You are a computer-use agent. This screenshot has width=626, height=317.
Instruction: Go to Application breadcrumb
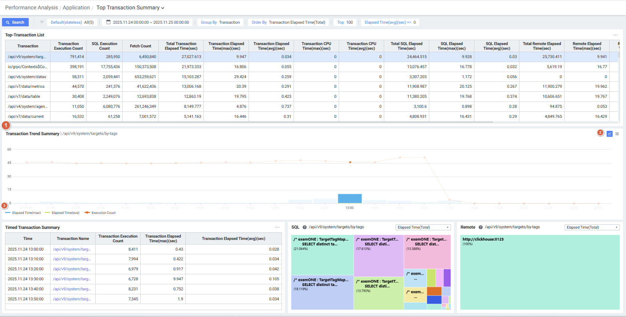point(76,8)
